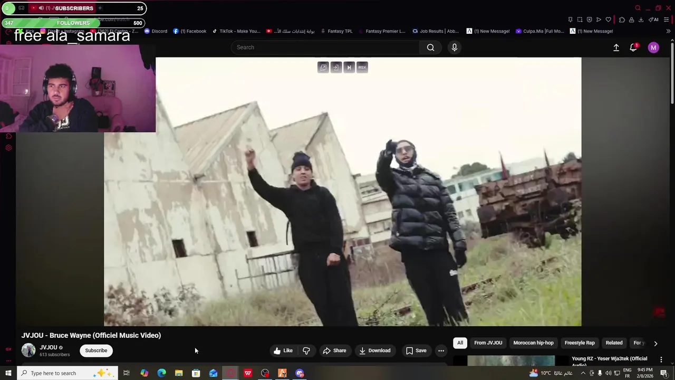Select the Freestyle Rap chip
Screen dimensions: 675x380
[x=580, y=343]
